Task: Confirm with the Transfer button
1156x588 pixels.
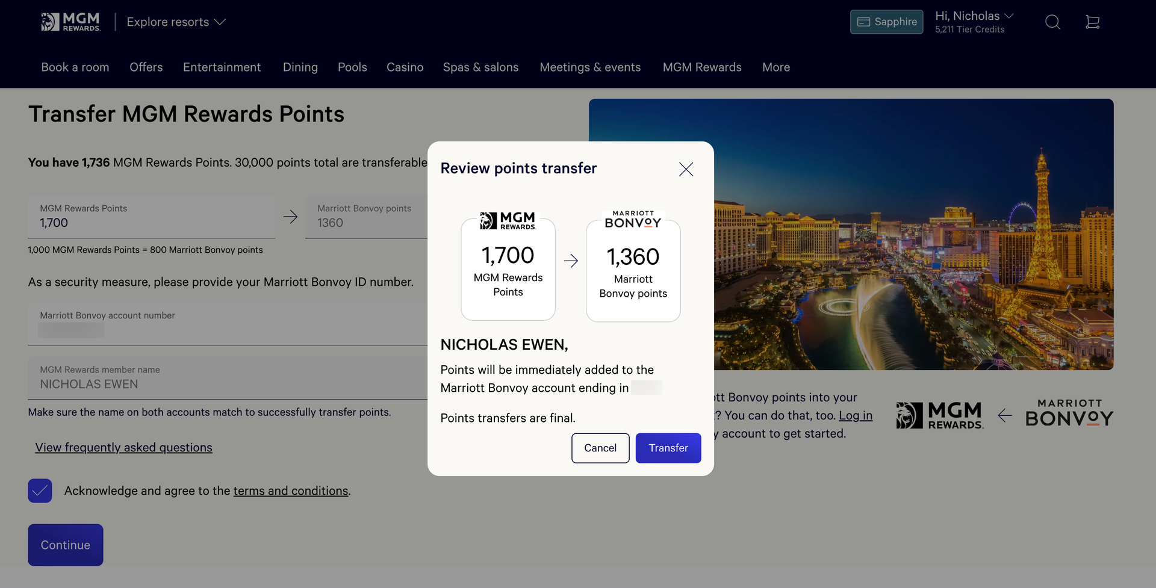Action: [x=668, y=448]
